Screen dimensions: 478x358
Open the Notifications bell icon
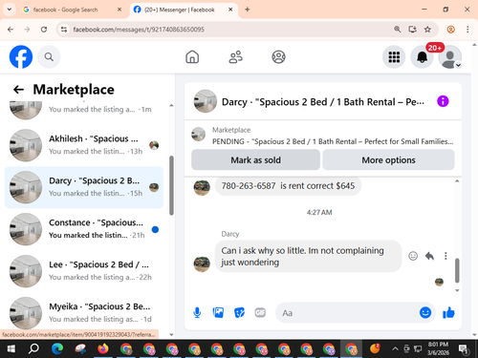point(423,57)
